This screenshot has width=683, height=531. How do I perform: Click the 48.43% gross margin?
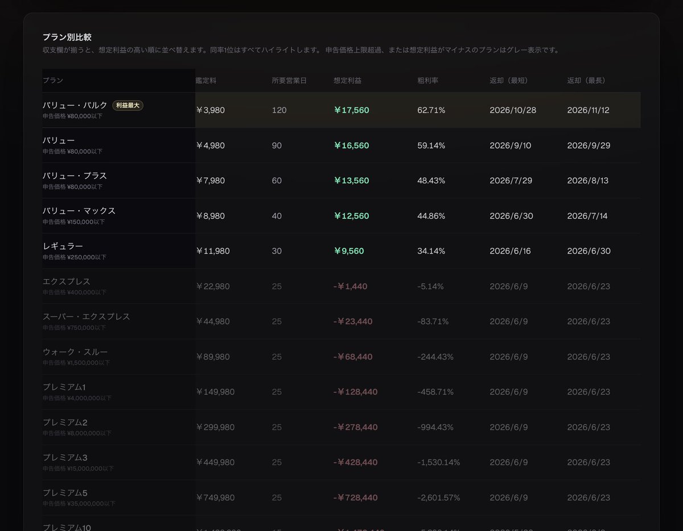click(x=431, y=181)
